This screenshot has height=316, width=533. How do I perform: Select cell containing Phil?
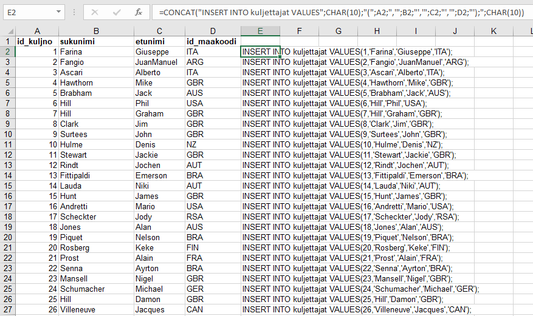[159, 103]
